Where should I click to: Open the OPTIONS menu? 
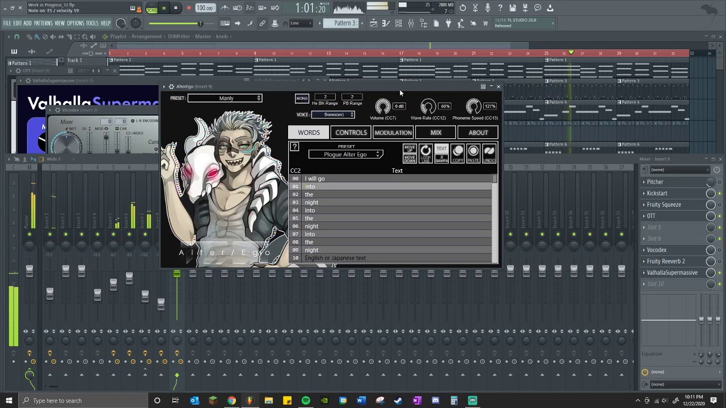click(75, 23)
